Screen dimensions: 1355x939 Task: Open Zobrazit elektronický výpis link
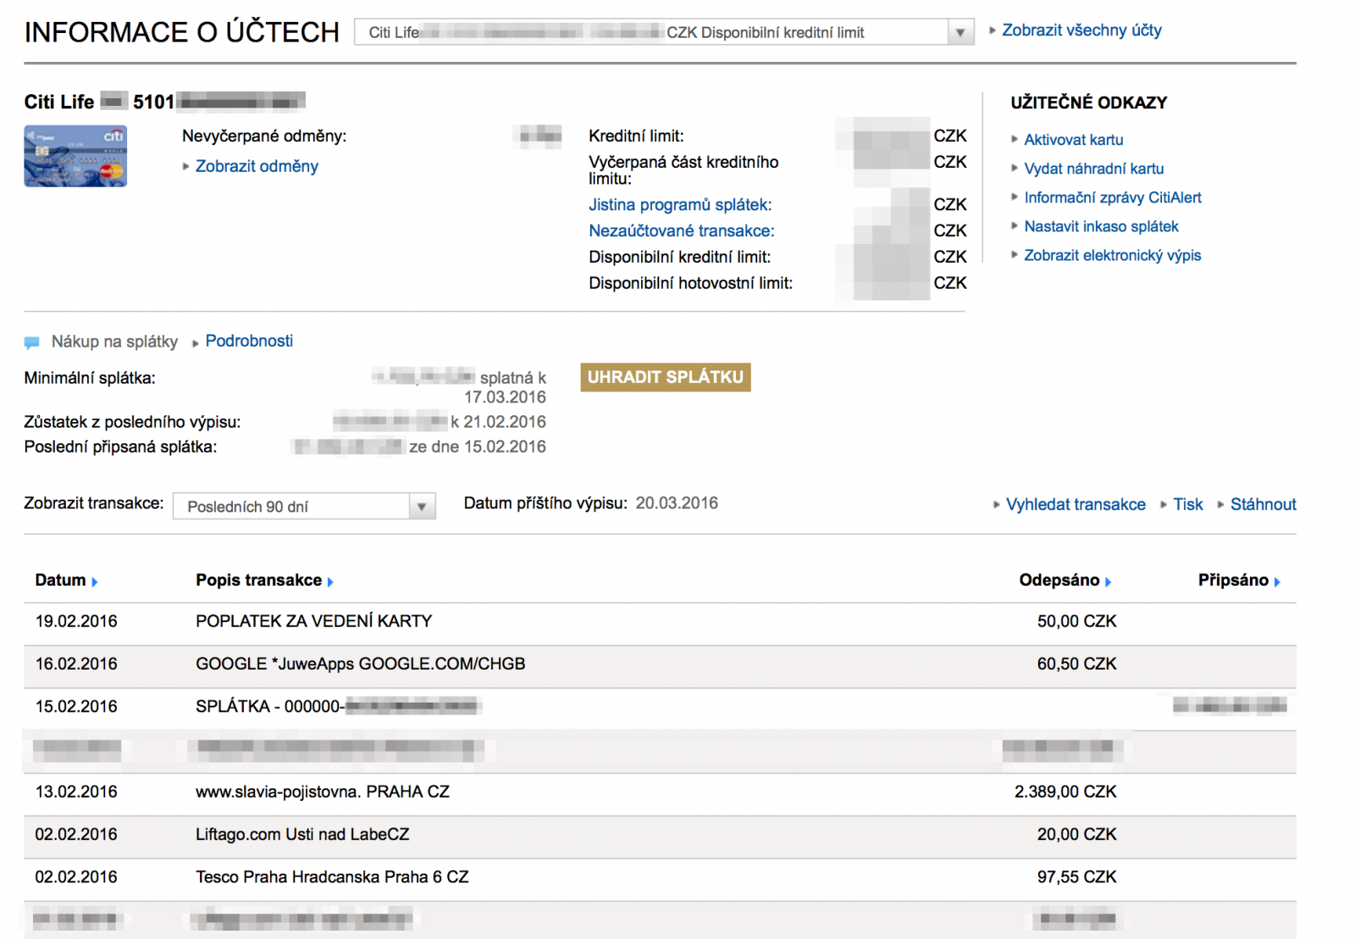pyautogui.click(x=1112, y=255)
